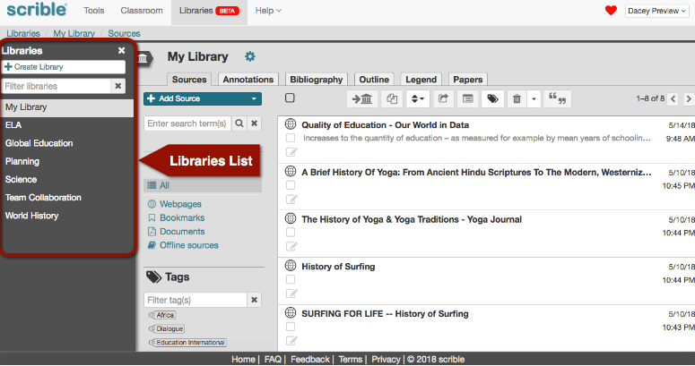Screen dimensions: 695x366
Task: Open the delete options dropdown arrow
Action: 534,98
